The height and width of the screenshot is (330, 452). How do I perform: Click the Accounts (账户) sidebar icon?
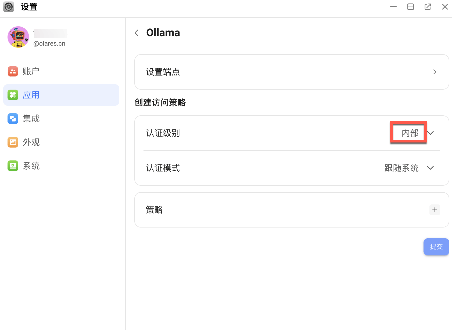pos(13,71)
